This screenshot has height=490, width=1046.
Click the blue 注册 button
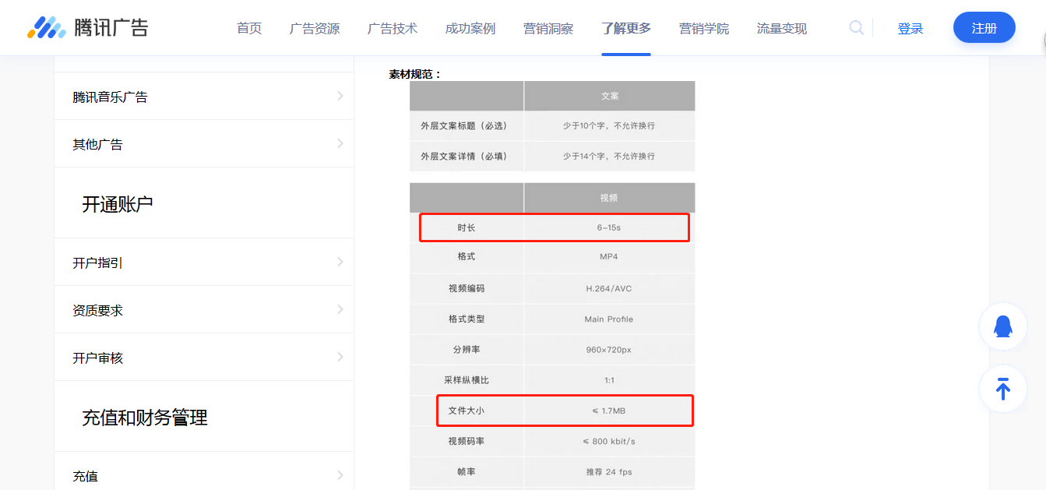pyautogui.click(x=984, y=28)
